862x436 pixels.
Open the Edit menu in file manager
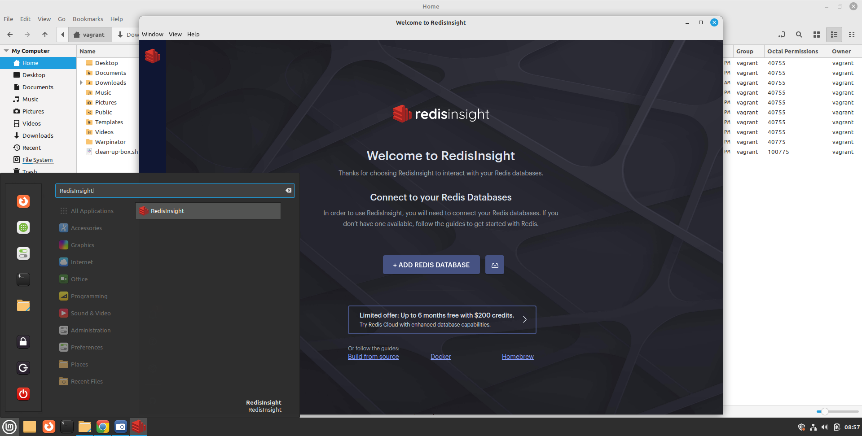[26, 19]
